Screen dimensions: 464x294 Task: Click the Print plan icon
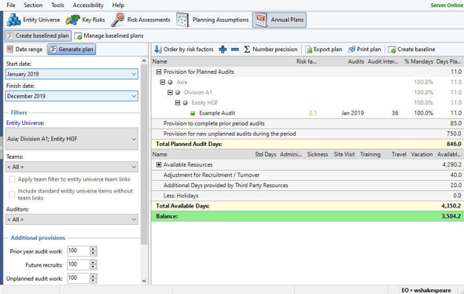click(x=352, y=50)
